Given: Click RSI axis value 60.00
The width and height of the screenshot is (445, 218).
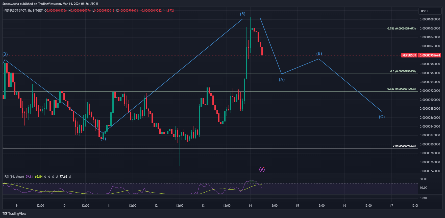Looking at the screenshot, I should pos(424,188).
